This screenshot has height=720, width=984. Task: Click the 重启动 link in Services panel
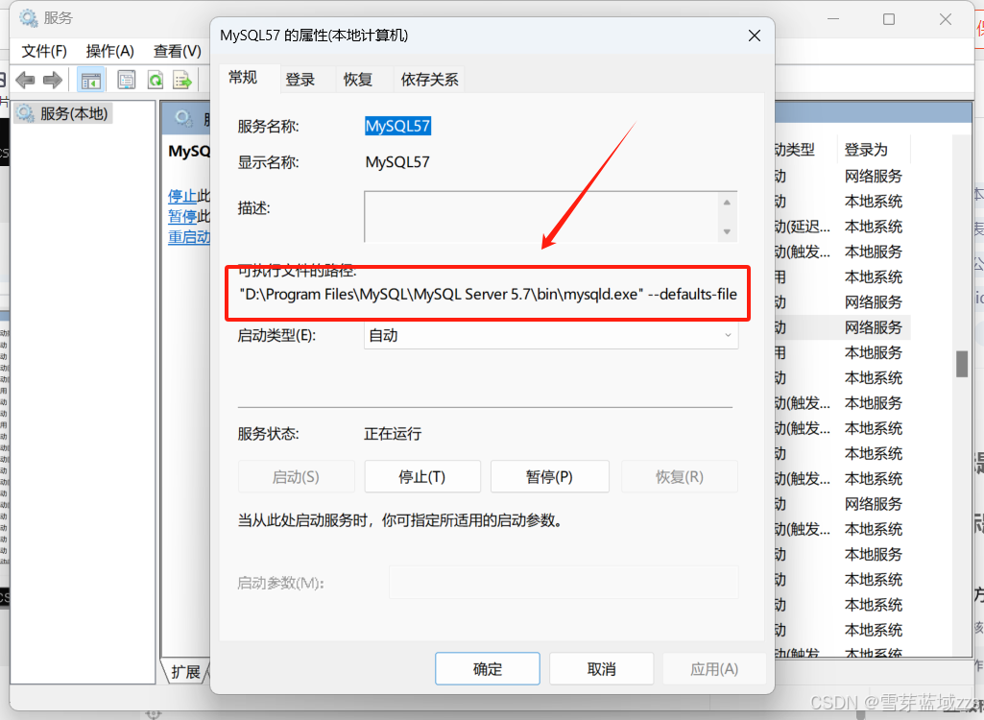pos(189,237)
